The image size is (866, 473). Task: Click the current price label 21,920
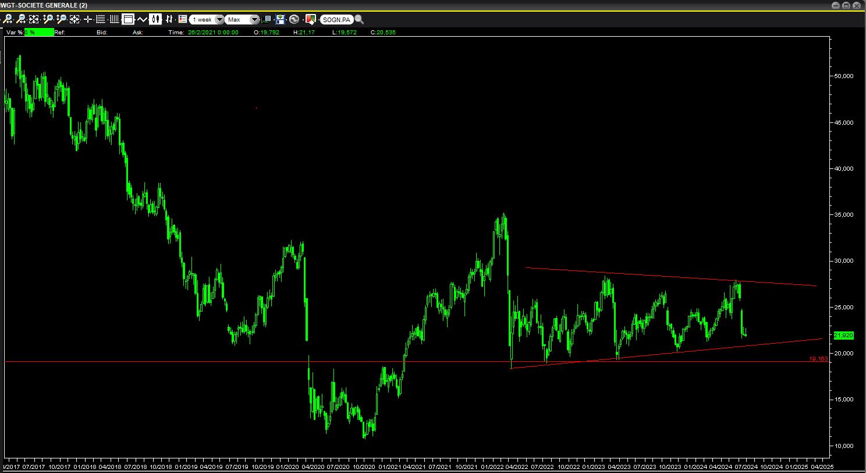(843, 336)
